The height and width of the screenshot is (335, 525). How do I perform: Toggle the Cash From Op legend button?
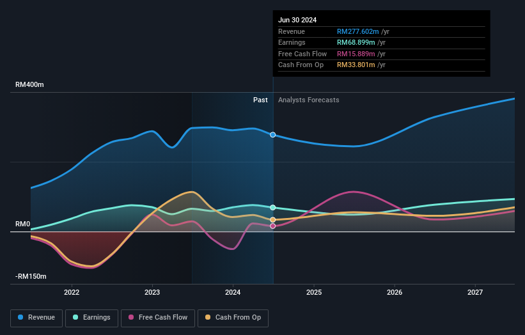tap(233, 318)
